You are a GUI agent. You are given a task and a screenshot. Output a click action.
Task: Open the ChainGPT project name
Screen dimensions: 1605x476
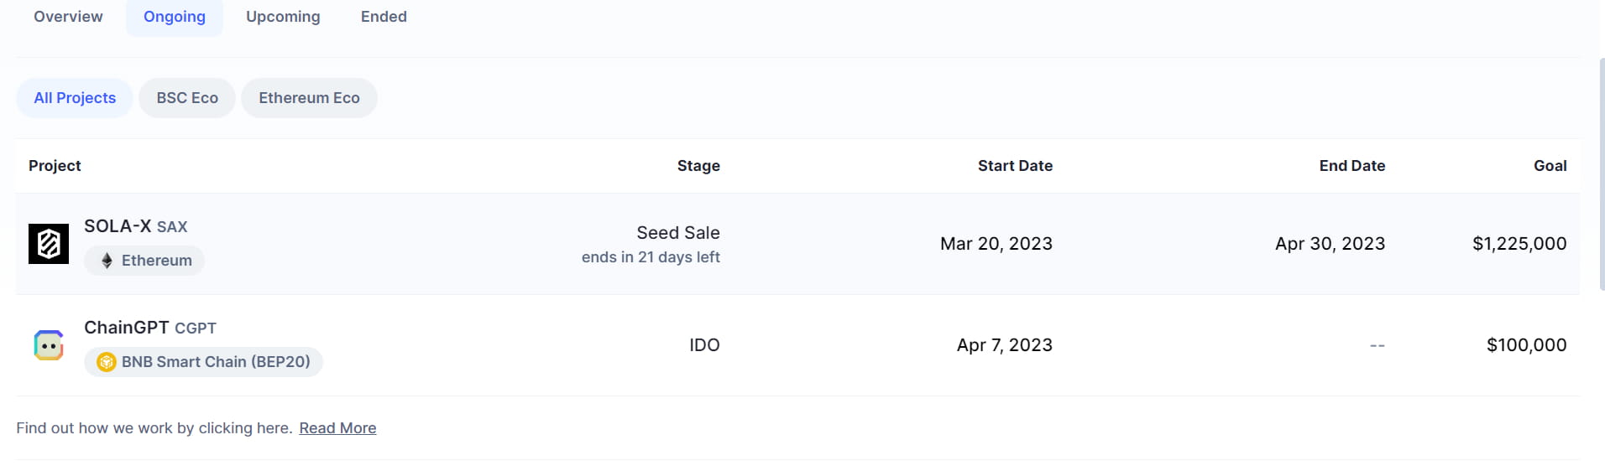[127, 328]
